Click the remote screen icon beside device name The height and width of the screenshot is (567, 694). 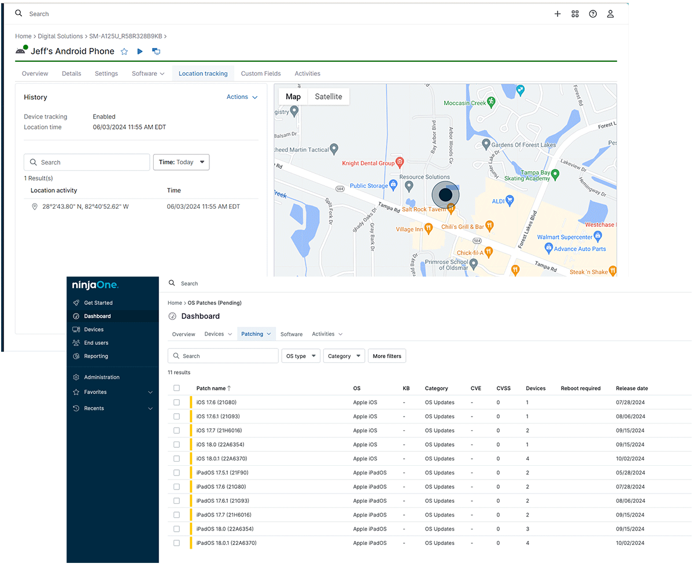click(x=156, y=51)
